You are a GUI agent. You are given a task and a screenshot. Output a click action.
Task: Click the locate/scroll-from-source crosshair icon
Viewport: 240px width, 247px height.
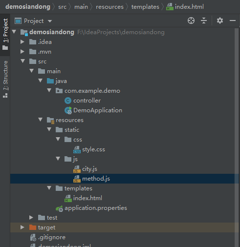[191, 21]
